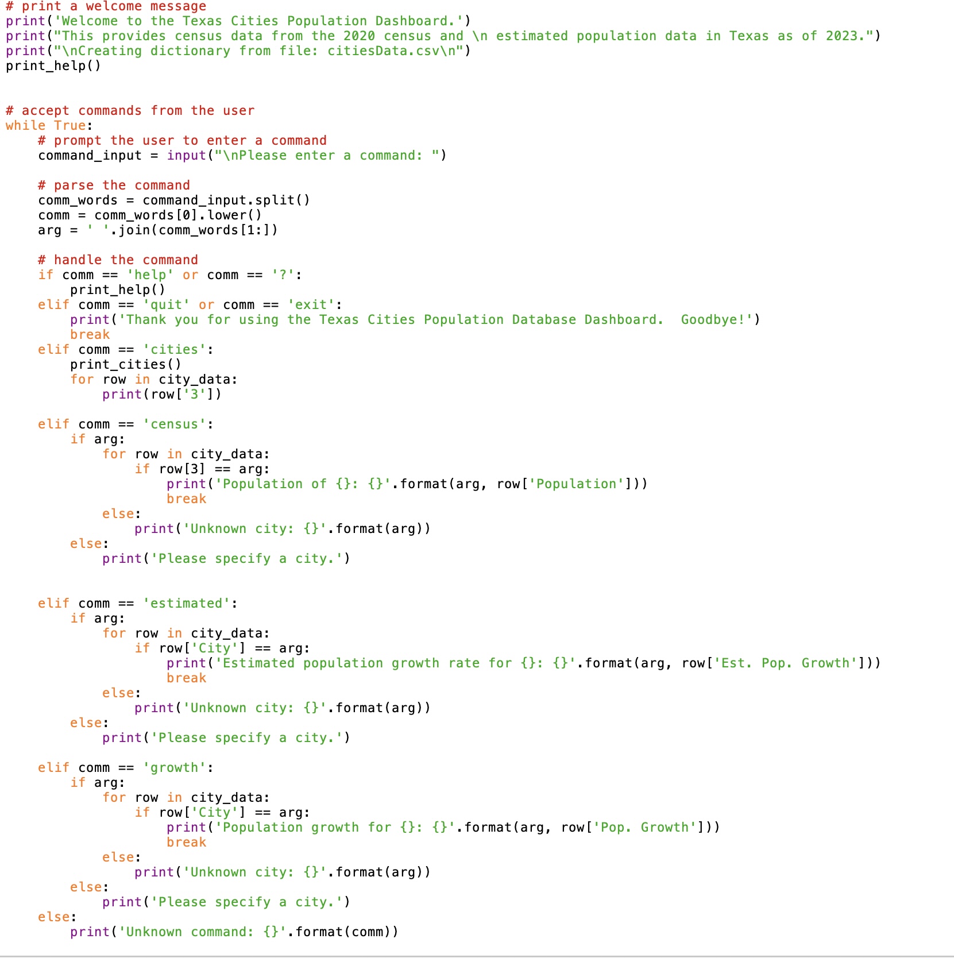
Task: Click the 'Population of {}: {}' print line
Action: [x=407, y=484]
